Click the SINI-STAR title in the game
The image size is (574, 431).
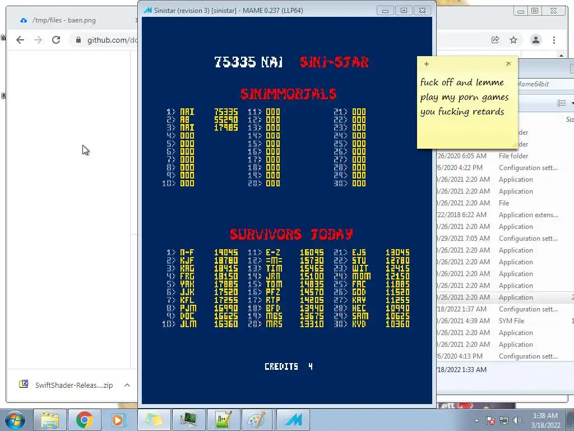point(334,62)
